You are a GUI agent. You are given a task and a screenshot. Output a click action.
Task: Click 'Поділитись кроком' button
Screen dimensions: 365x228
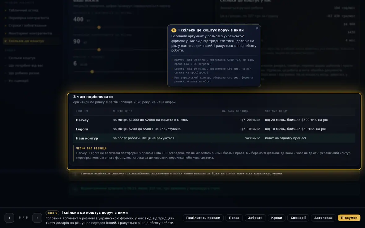tap(203, 218)
